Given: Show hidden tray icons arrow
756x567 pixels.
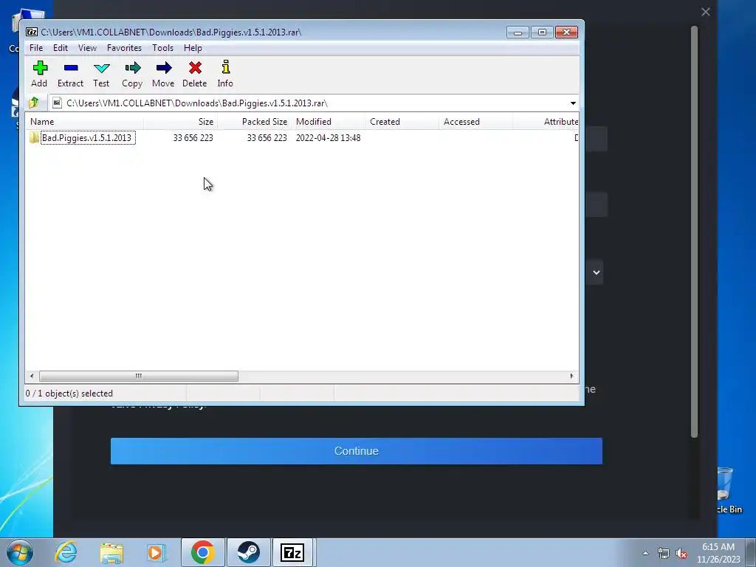Looking at the screenshot, I should pyautogui.click(x=645, y=554).
